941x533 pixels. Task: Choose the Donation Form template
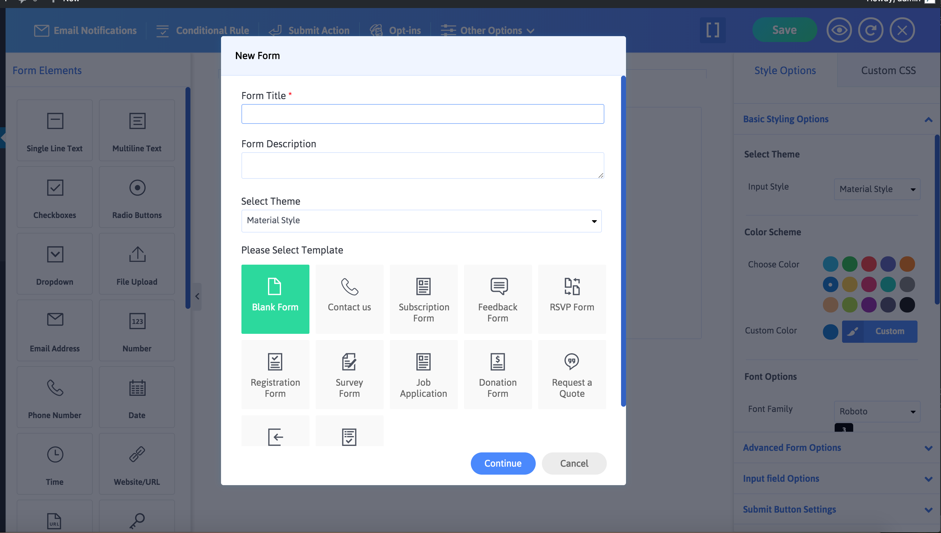pos(498,374)
